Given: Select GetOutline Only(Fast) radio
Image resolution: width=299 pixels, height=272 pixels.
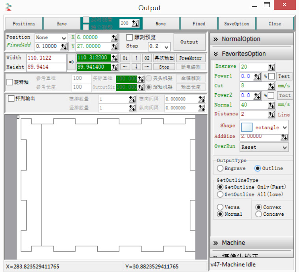Looking at the screenshot, I should [x=220, y=187].
